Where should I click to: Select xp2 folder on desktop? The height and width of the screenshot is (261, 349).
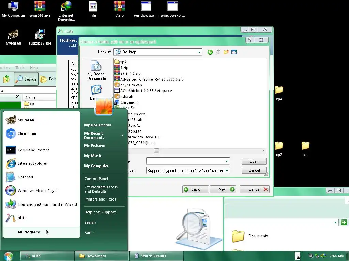tap(279, 149)
